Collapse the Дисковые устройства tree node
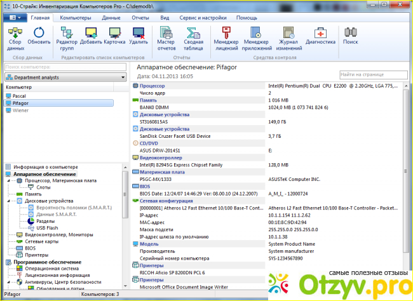This screenshot has height=301, width=413. pyautogui.click(x=10, y=201)
